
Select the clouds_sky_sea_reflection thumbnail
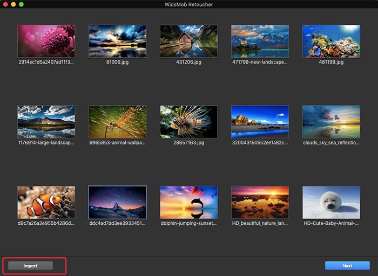coord(331,122)
